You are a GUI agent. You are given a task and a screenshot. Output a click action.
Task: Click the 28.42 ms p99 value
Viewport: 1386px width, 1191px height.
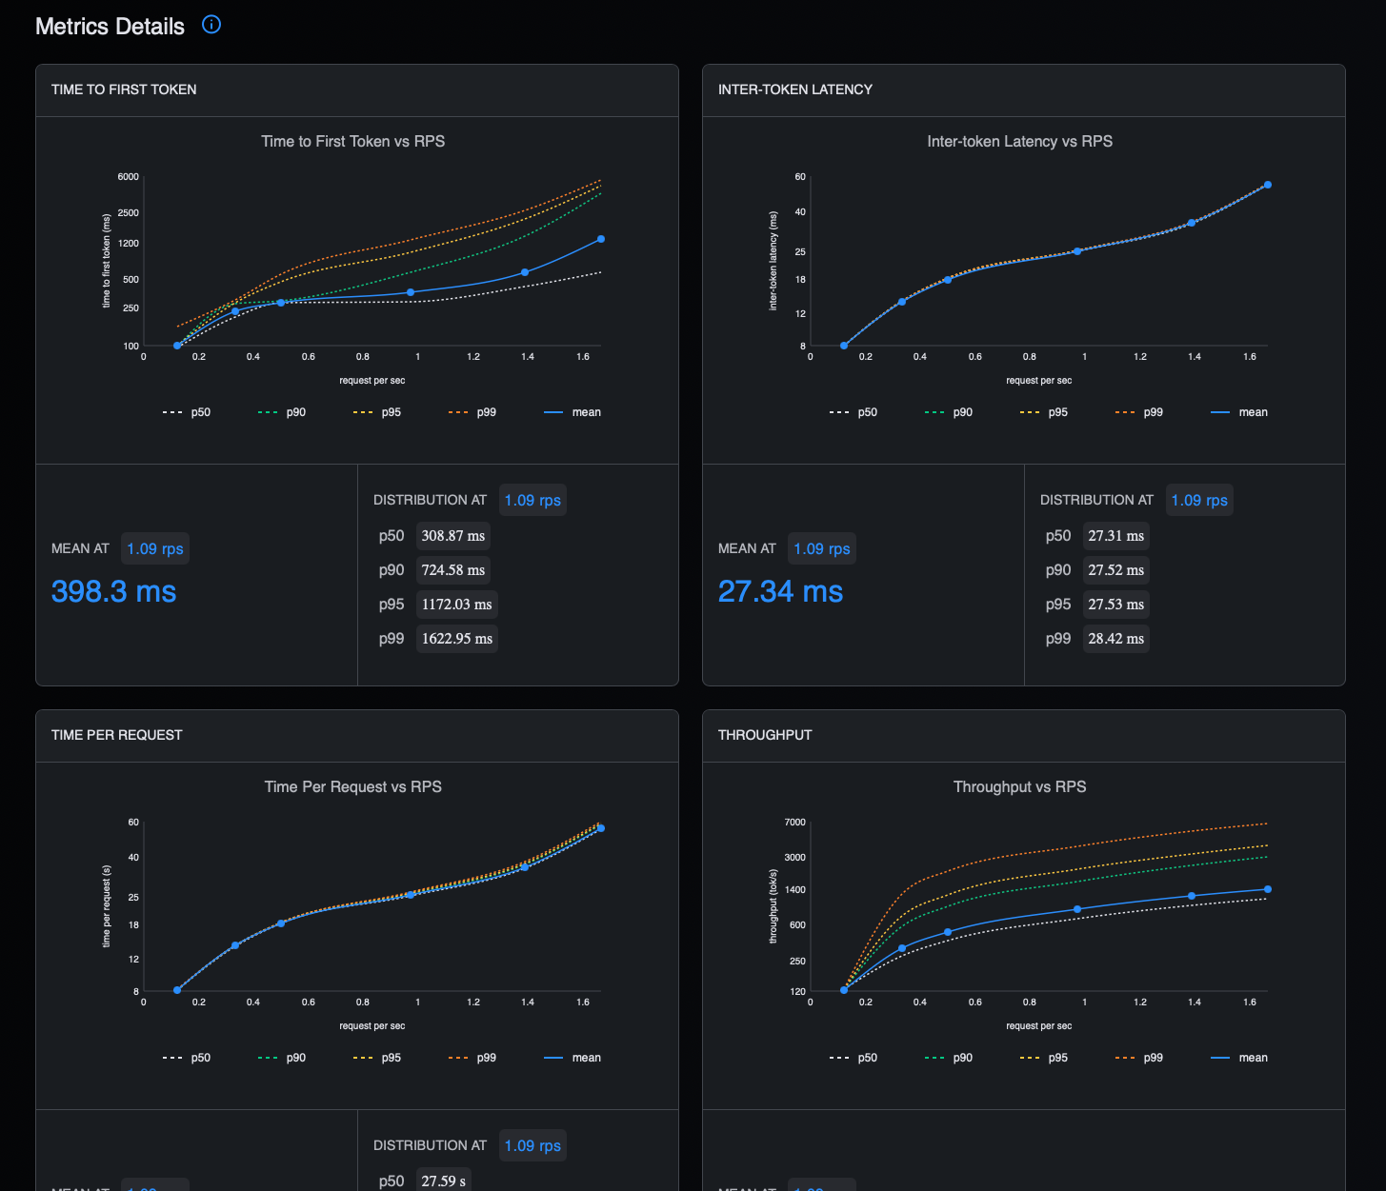[1116, 639]
